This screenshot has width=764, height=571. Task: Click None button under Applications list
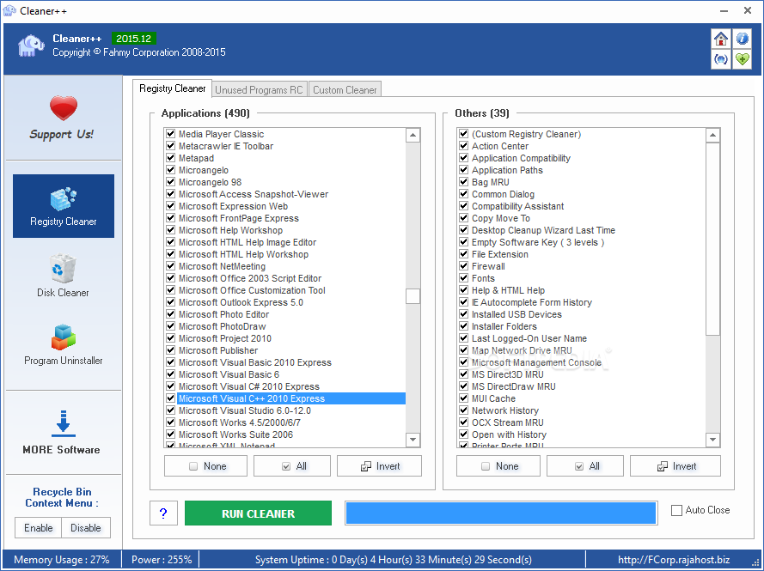point(205,466)
